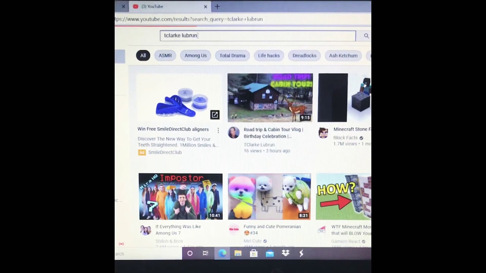
Task: Close the YouTube browser tab
Action: click(x=205, y=6)
